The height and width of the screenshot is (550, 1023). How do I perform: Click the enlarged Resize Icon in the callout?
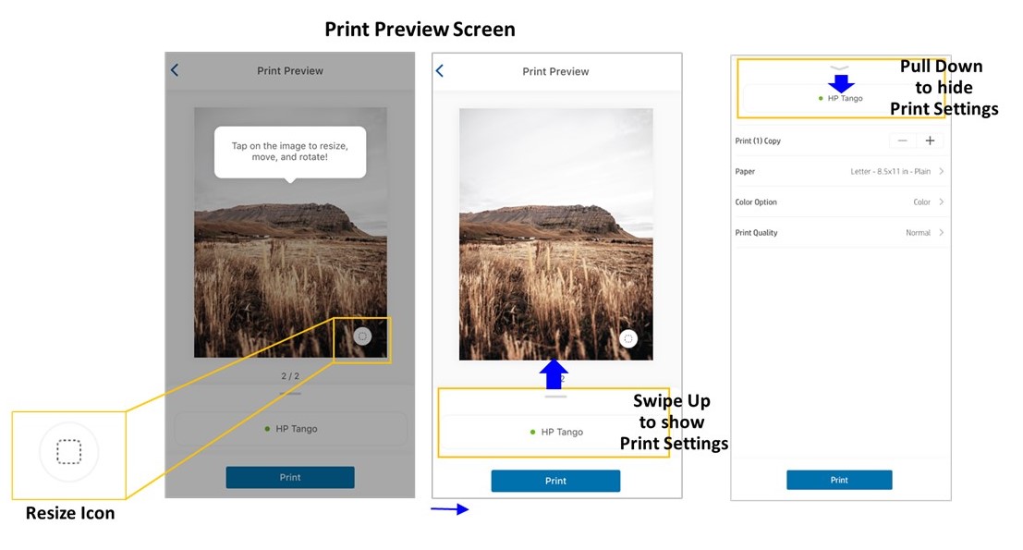coord(69,452)
